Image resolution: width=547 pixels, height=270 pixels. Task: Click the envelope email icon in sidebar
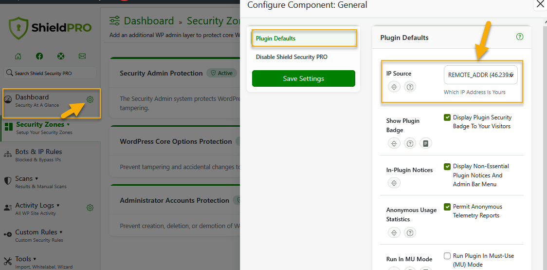pos(82,56)
